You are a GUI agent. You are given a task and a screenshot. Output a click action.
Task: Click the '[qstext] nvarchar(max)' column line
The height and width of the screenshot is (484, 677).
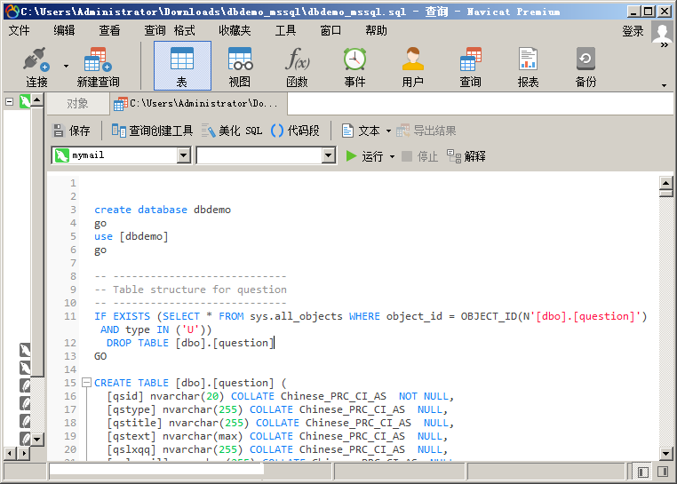(x=277, y=436)
